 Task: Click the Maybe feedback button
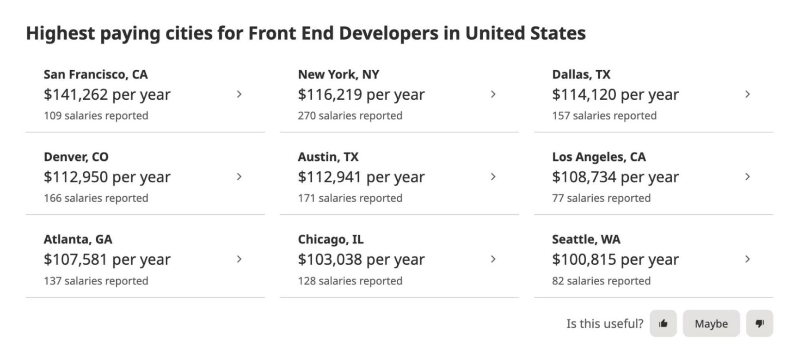[x=711, y=324]
